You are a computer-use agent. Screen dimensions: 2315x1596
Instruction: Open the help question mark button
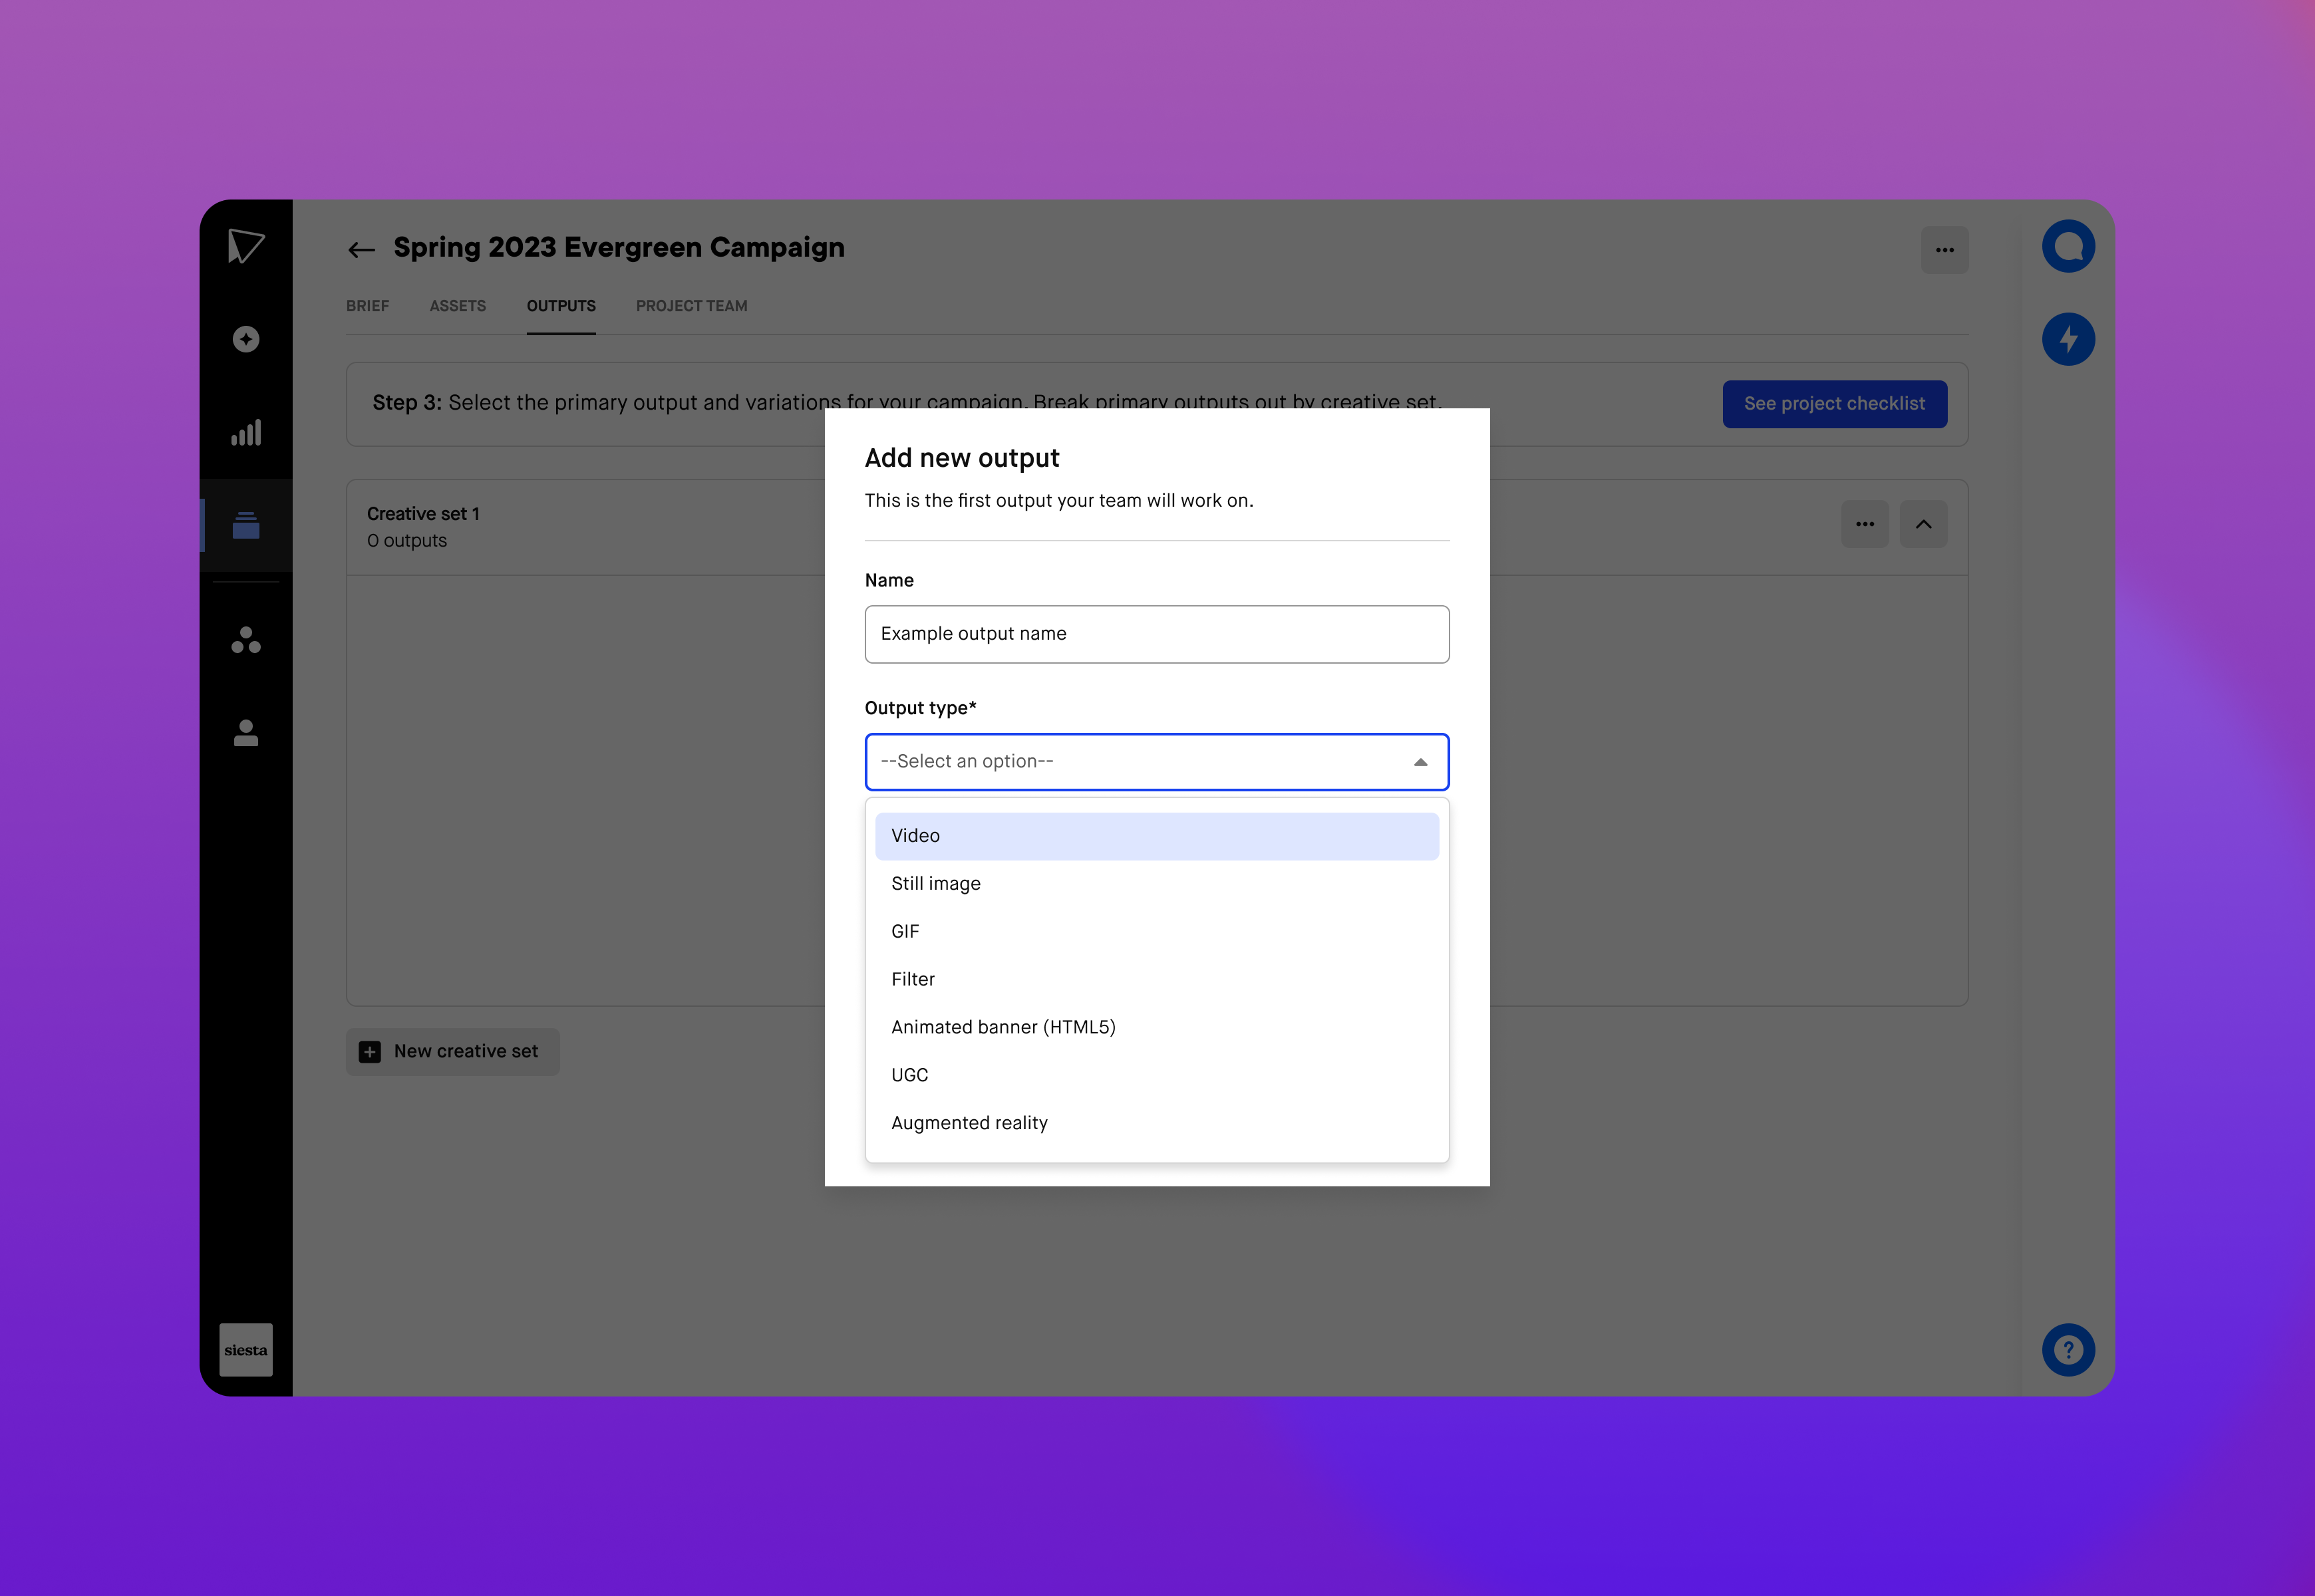click(2068, 1350)
